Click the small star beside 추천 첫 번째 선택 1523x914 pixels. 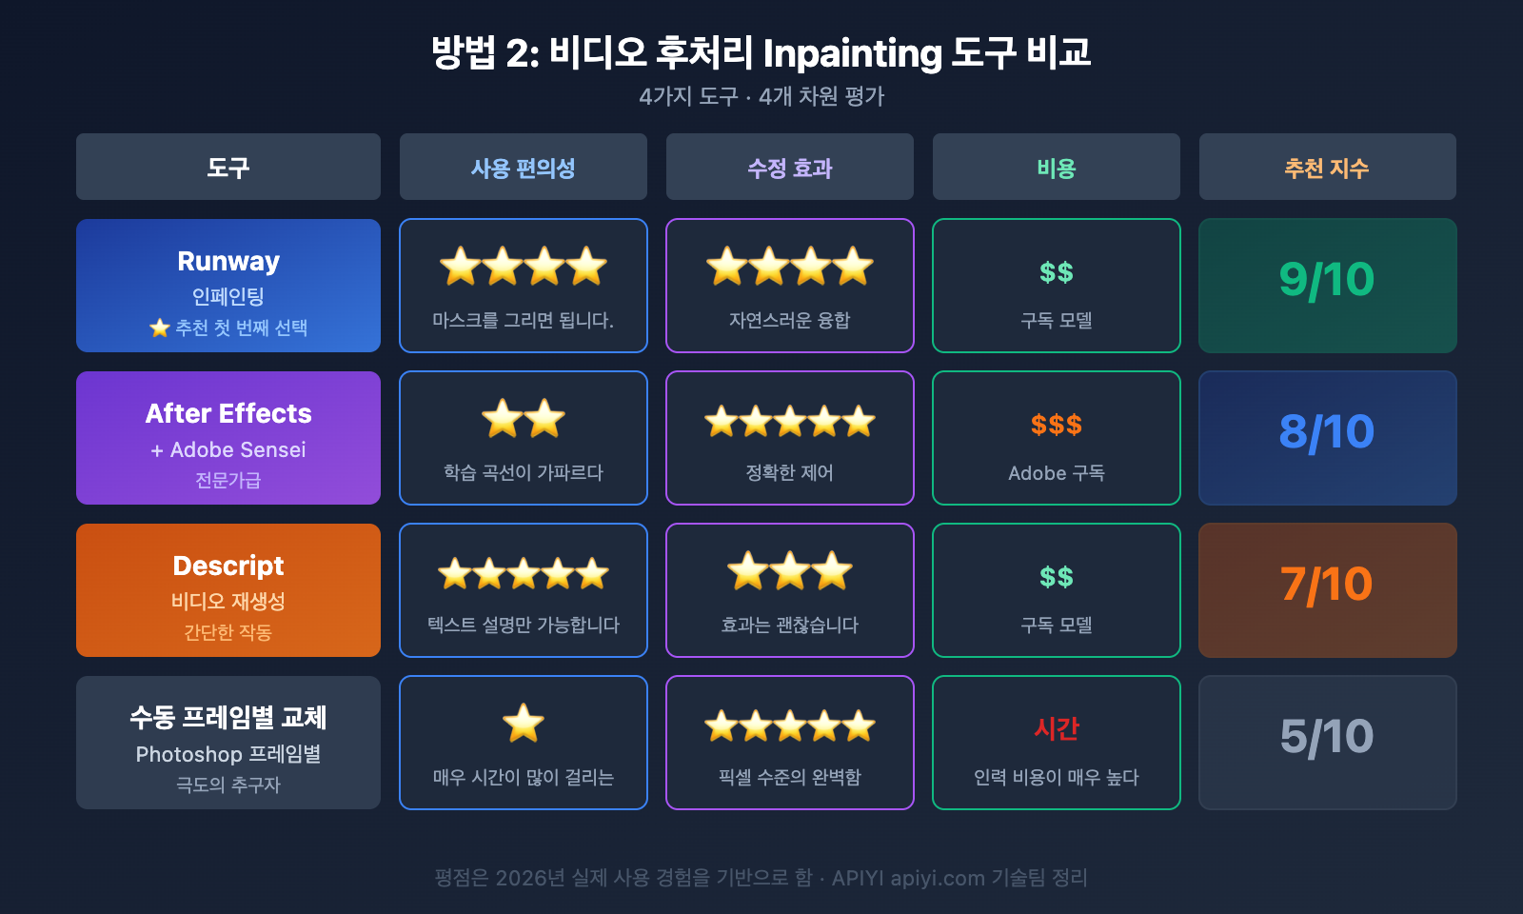coord(159,328)
